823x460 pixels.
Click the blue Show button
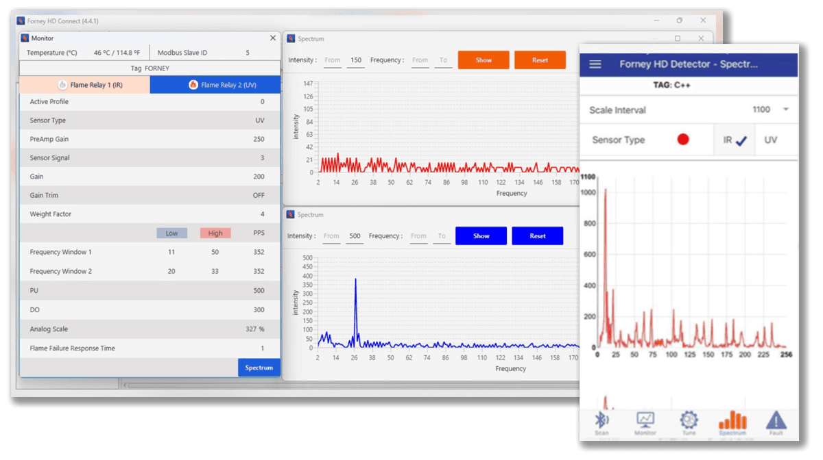tap(481, 236)
